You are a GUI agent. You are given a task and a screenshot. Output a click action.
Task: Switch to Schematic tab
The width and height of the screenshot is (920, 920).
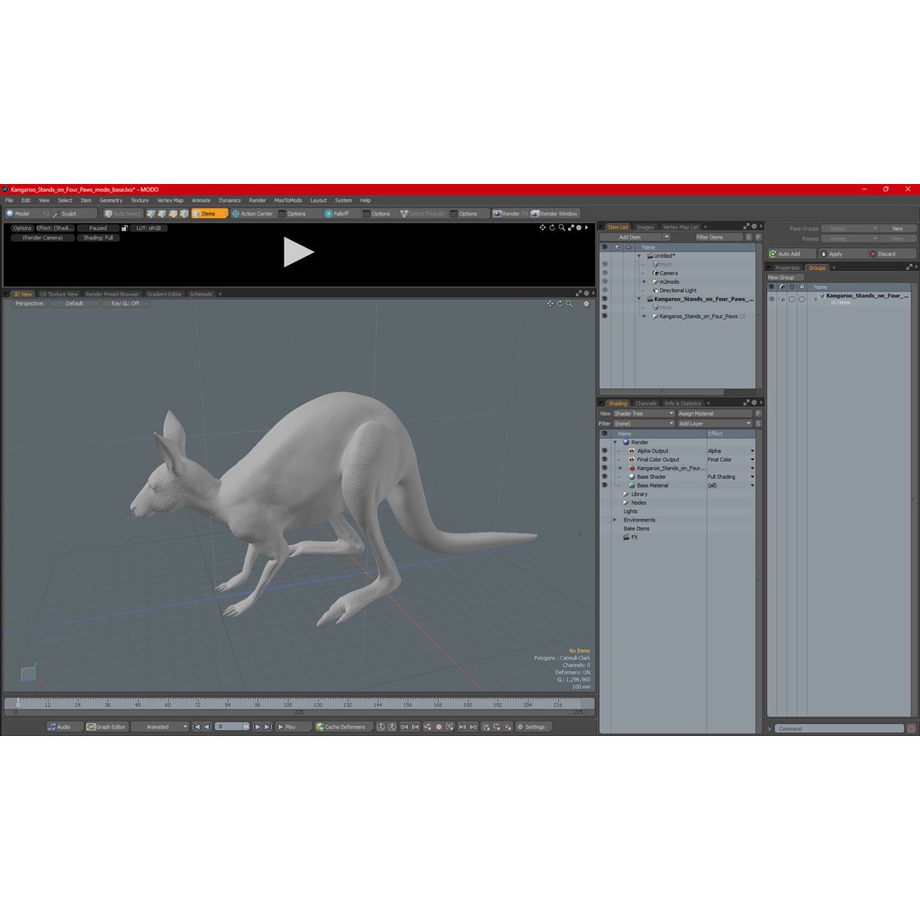pos(201,294)
